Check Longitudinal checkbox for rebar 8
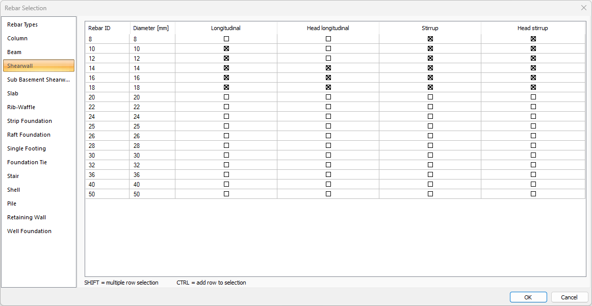This screenshot has width=592, height=306. pos(226,39)
